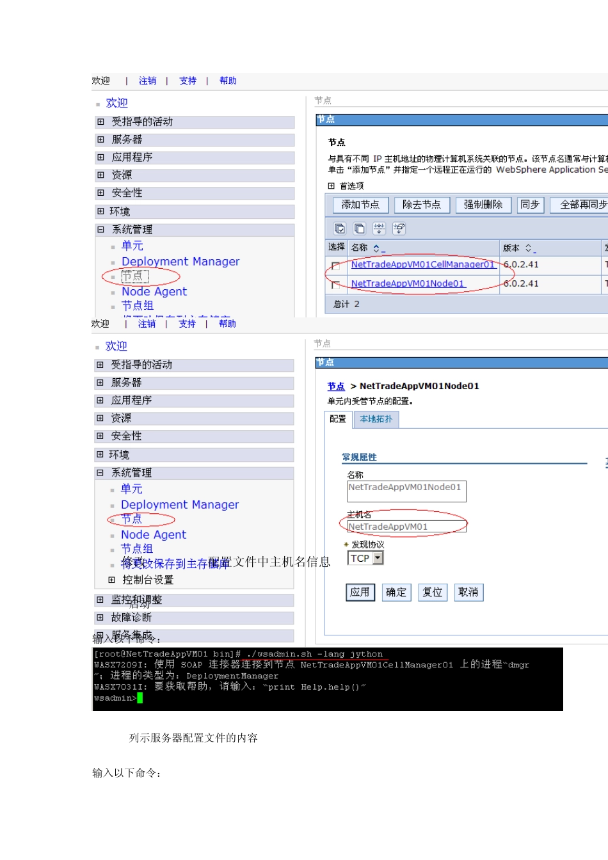The height and width of the screenshot is (860, 608).
Task: Tick the checkbox for NetTradeAppVM01CellManager01
Action: point(336,266)
